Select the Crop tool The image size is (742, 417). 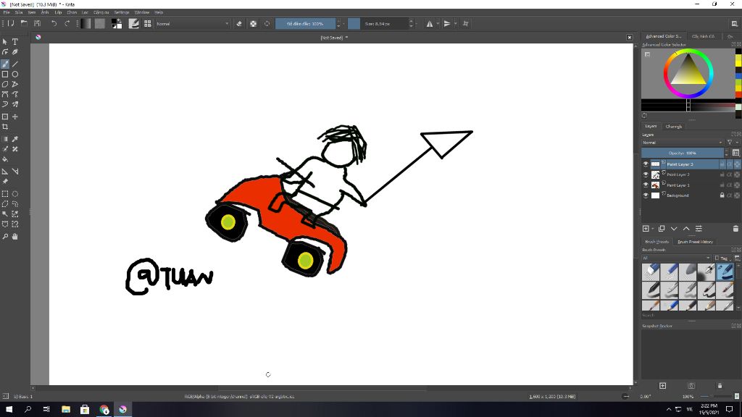point(5,127)
